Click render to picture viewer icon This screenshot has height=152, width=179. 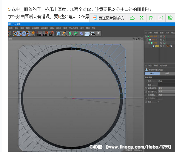click(45, 34)
